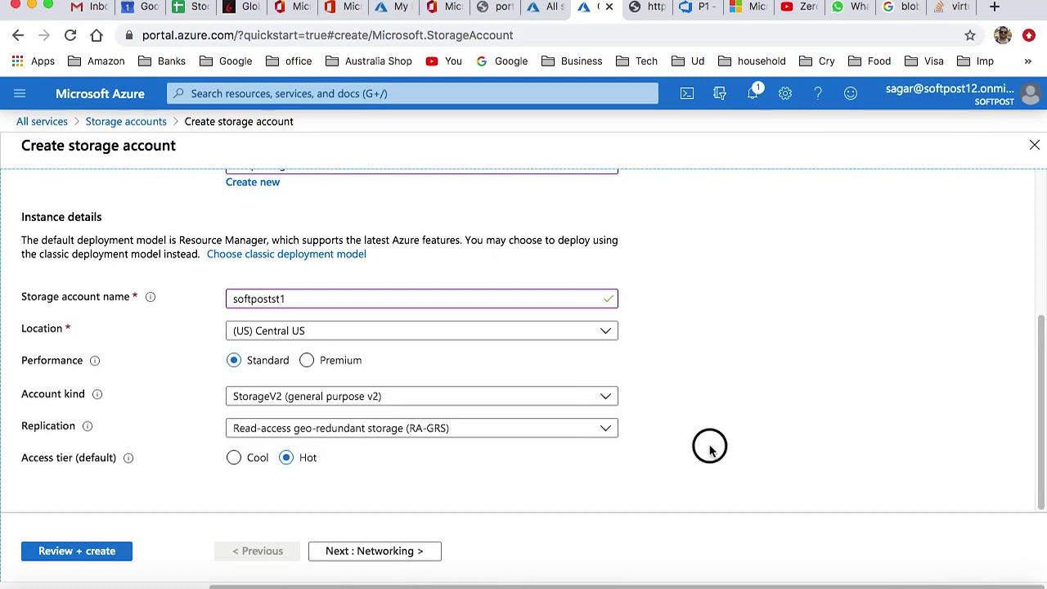The image size is (1047, 589).
Task: Reload the page with browser refresh button
Action: coord(70,35)
